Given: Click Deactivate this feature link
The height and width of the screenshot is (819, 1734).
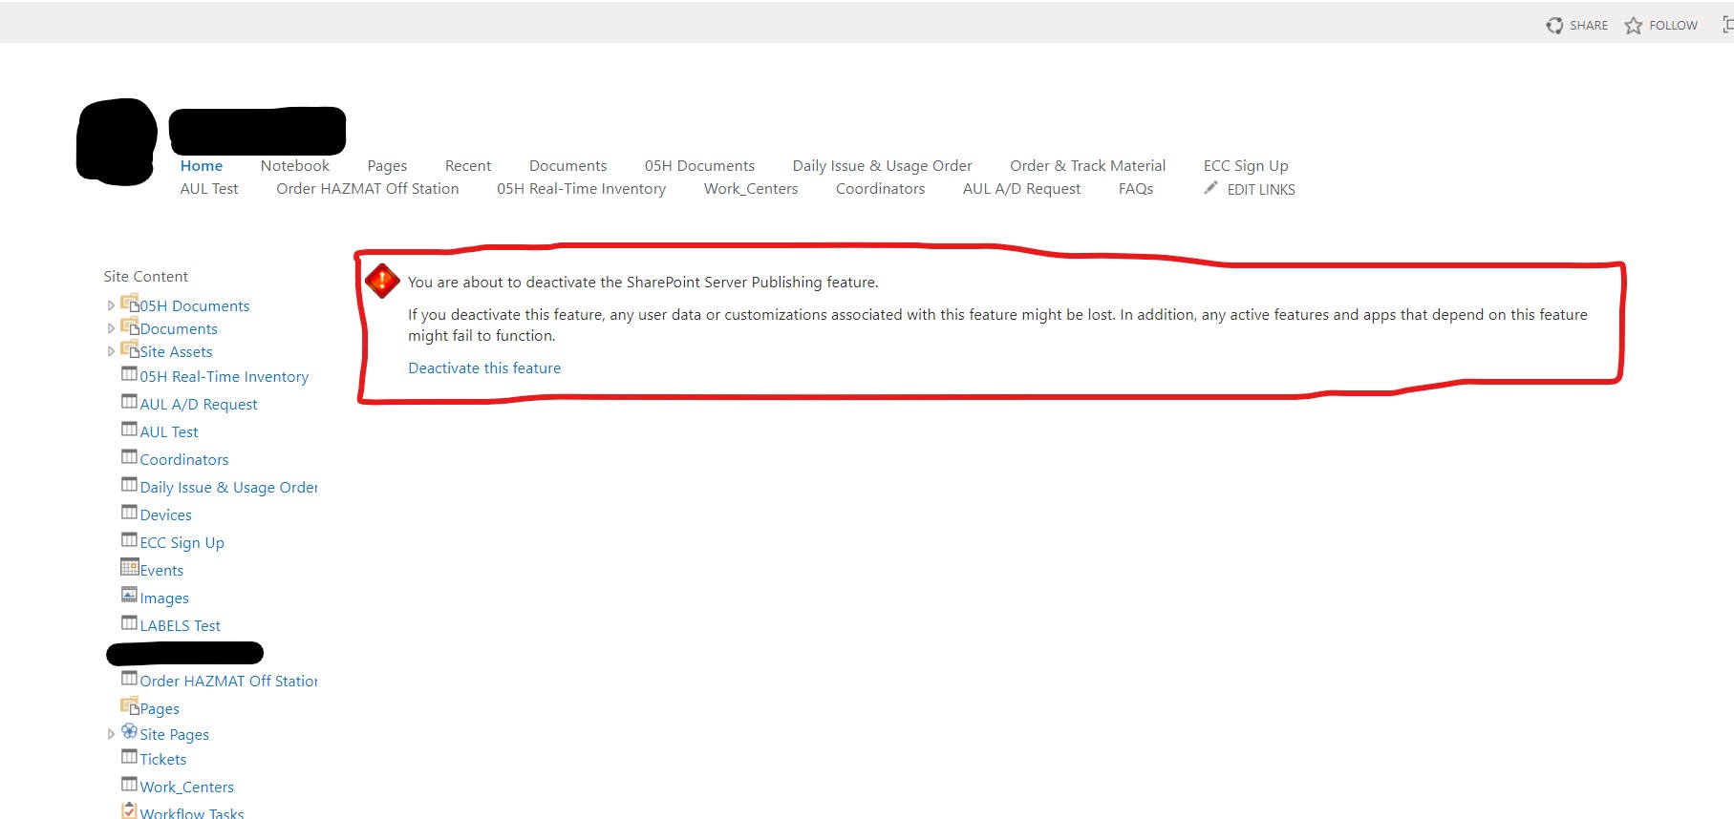Looking at the screenshot, I should coord(484,367).
